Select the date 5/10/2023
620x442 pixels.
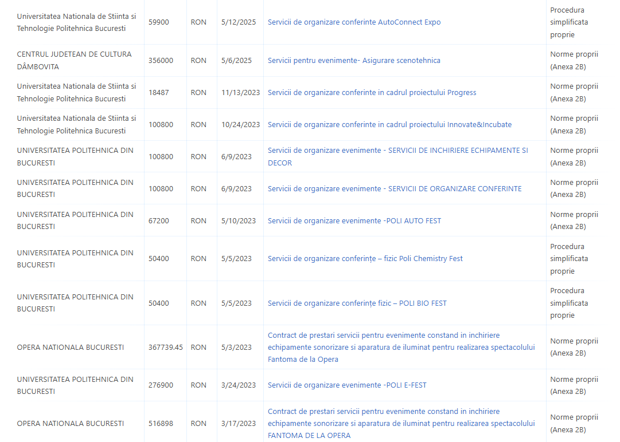pyautogui.click(x=239, y=220)
